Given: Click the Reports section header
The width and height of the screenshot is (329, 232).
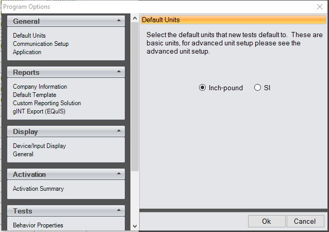Looking at the screenshot, I should 66,72.
